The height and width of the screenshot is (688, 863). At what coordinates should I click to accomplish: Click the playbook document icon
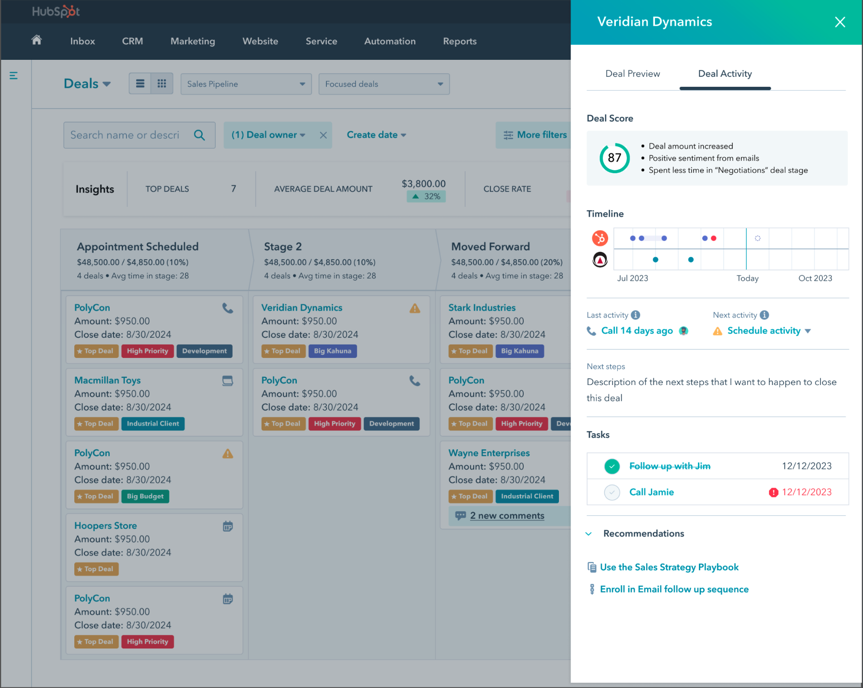pyautogui.click(x=592, y=567)
